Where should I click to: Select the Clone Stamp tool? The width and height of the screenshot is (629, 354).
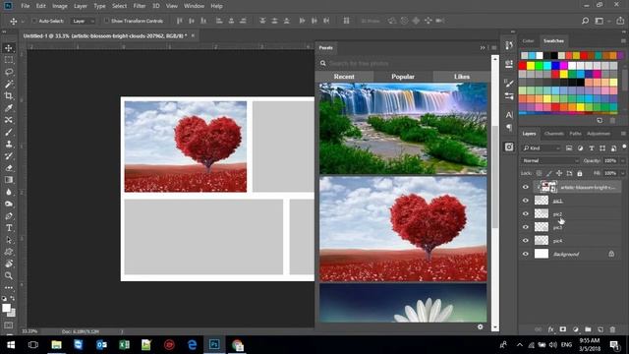coord(9,145)
